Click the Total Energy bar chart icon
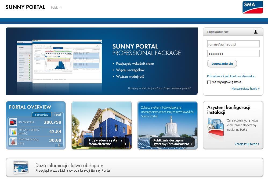This screenshot has width=268, height=180. point(13,132)
